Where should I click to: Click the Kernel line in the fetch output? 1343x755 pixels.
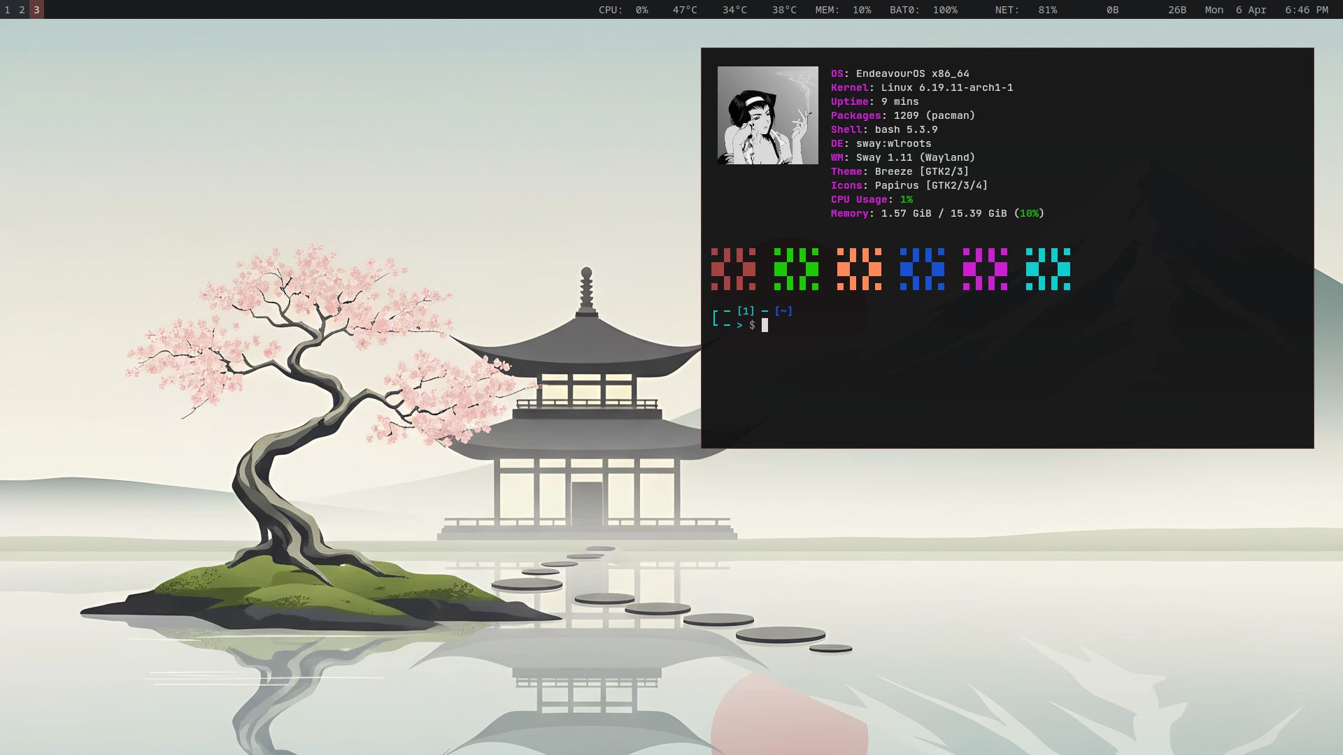pyautogui.click(x=921, y=87)
